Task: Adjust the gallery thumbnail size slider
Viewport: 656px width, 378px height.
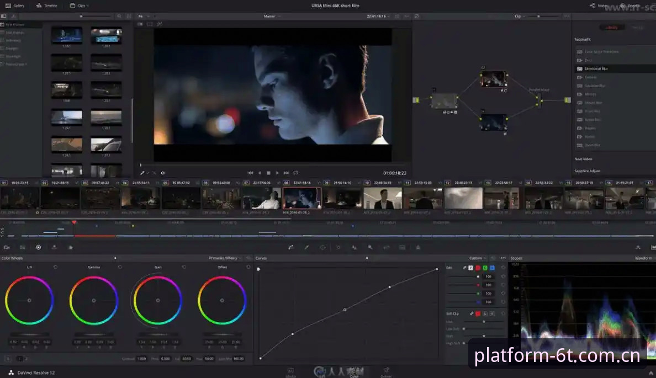Action: tap(96, 16)
